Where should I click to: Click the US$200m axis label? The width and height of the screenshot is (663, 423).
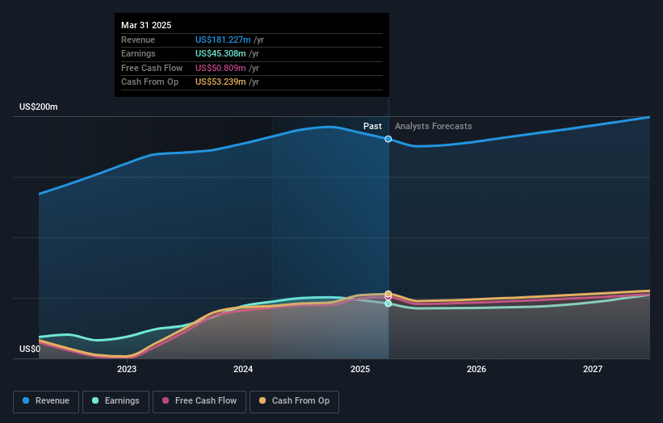pyautogui.click(x=39, y=107)
